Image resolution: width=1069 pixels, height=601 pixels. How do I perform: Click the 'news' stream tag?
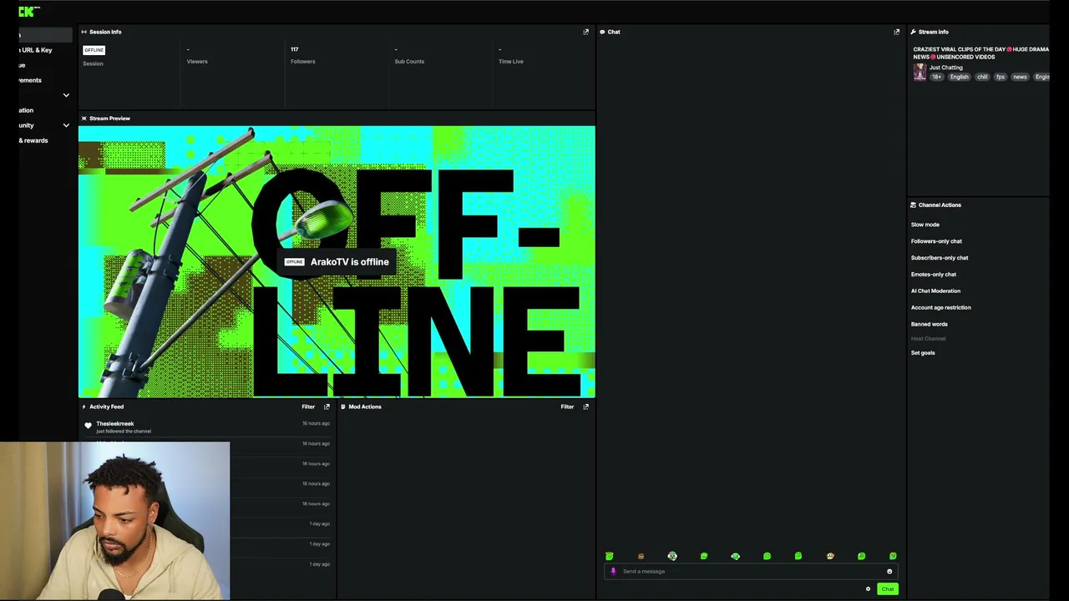(1020, 77)
